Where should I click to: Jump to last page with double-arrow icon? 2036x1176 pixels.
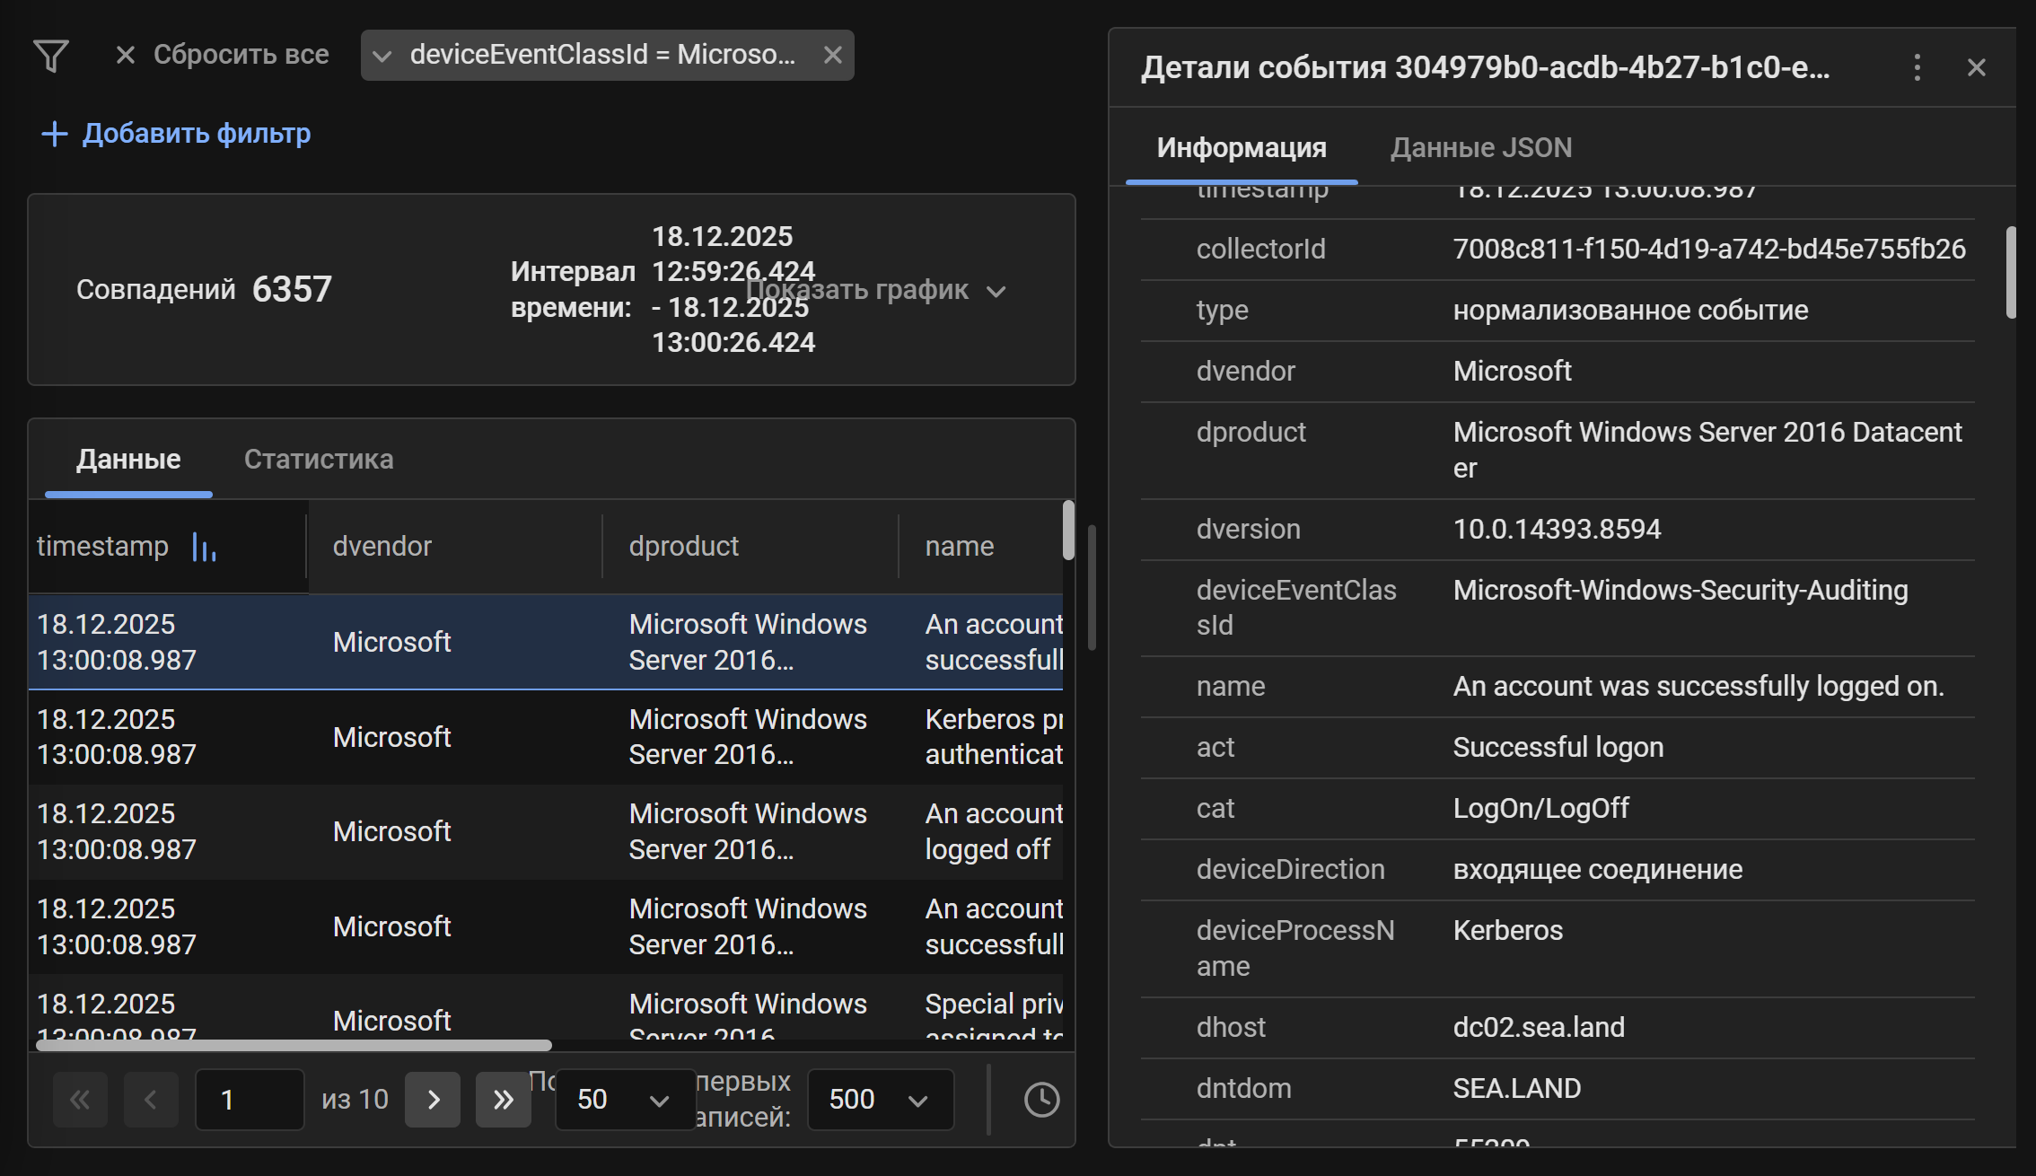pyautogui.click(x=503, y=1100)
